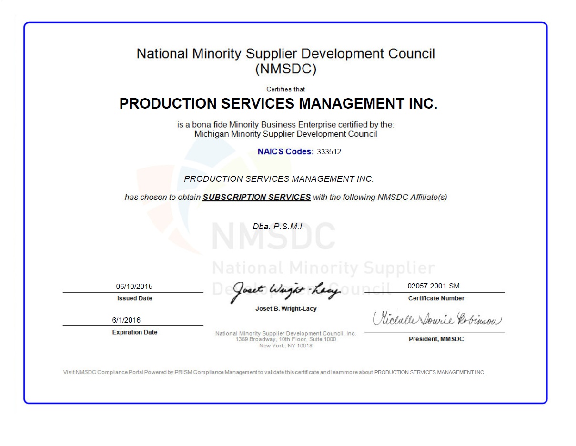Click the "Visit NMSDC Compliance Portal" footer line
The image size is (576, 446).
point(274,372)
